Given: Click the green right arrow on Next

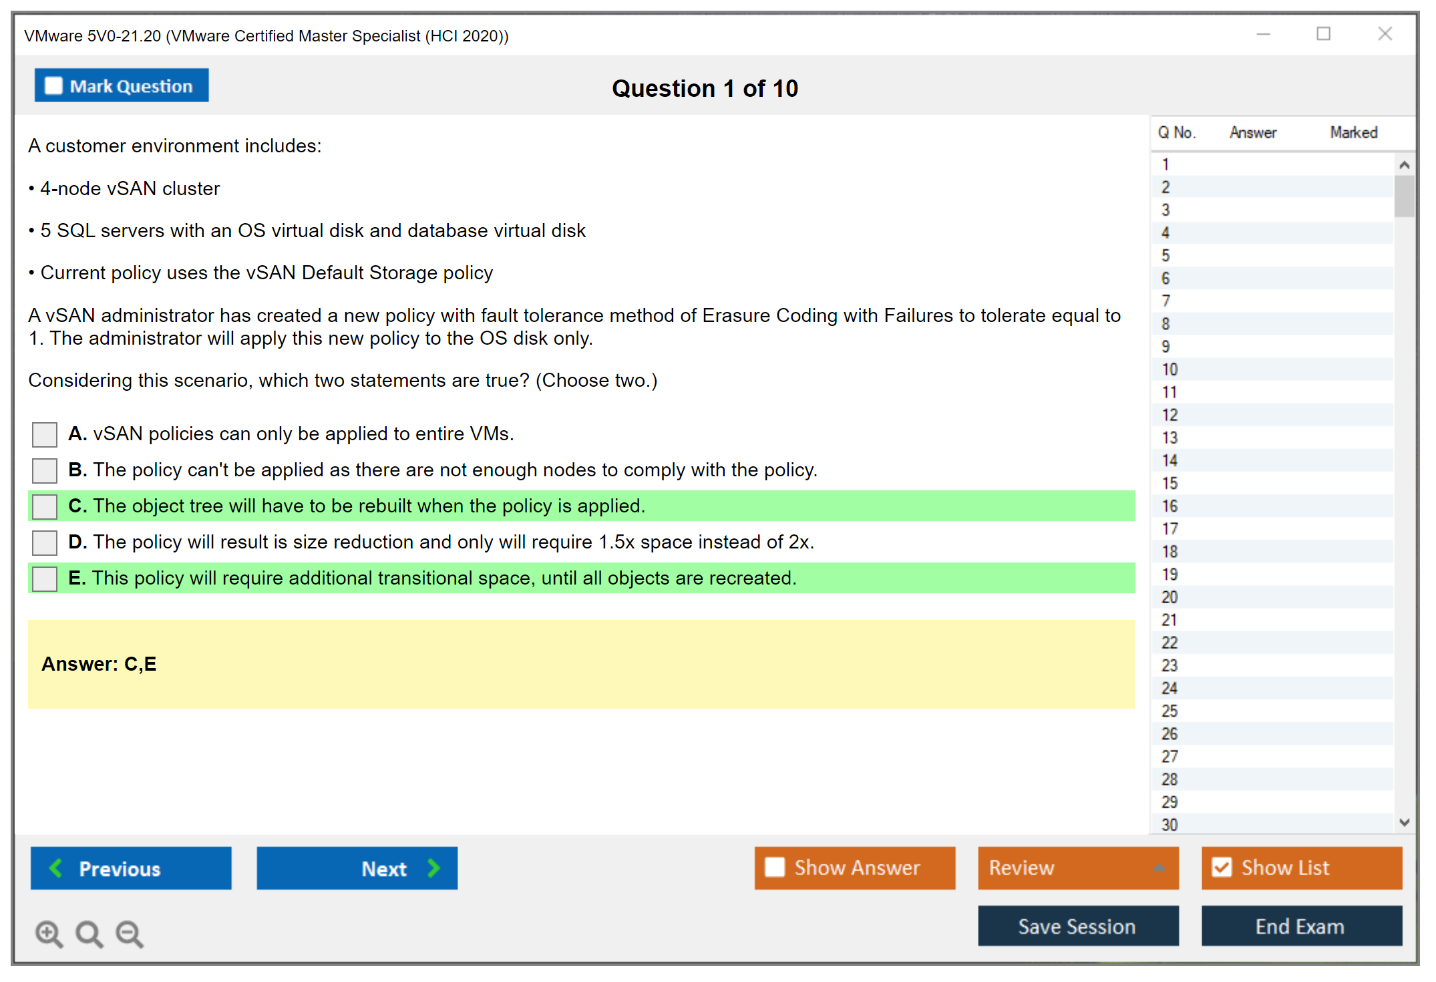Looking at the screenshot, I should [434, 868].
